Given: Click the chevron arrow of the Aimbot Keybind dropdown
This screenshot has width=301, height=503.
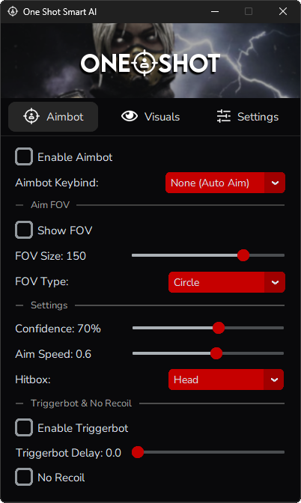Looking at the screenshot, I should (x=275, y=183).
